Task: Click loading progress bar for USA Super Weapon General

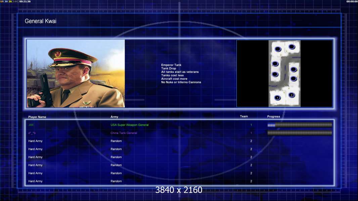Action: (x=300, y=125)
